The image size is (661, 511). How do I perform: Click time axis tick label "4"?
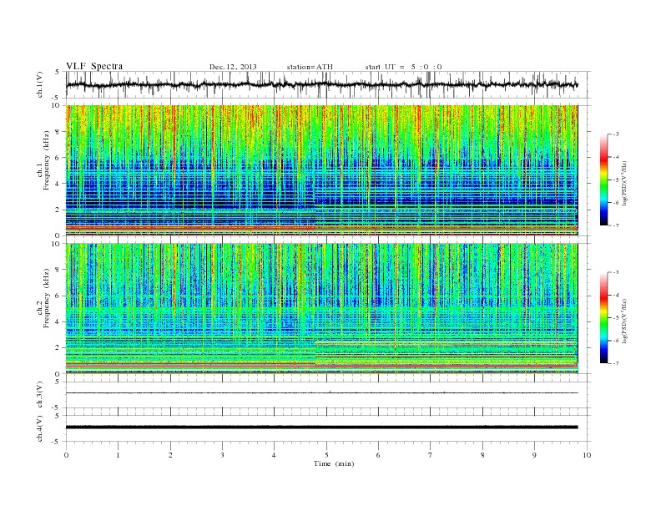click(274, 455)
